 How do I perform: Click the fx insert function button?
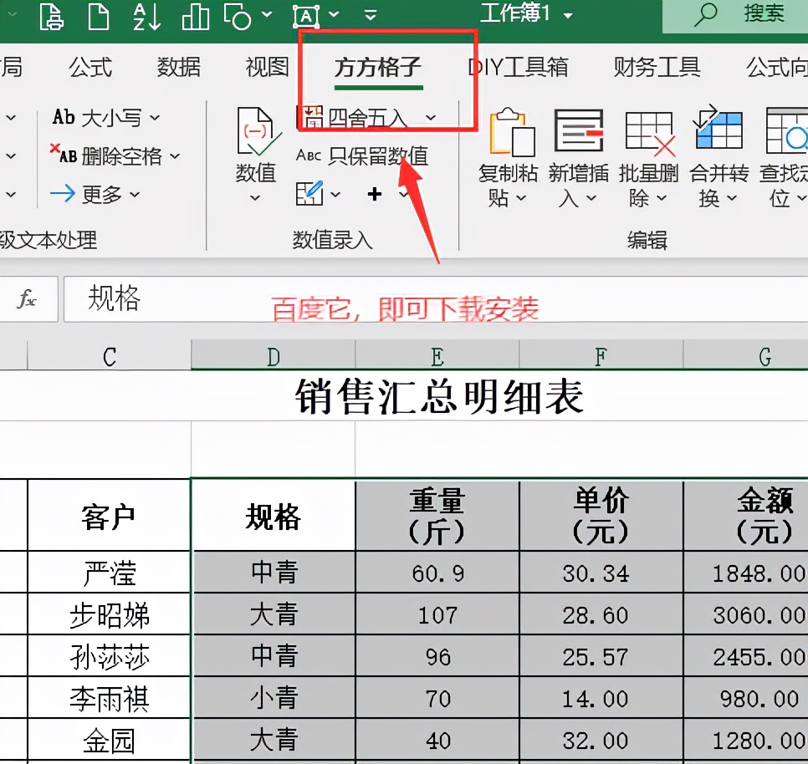click(26, 299)
